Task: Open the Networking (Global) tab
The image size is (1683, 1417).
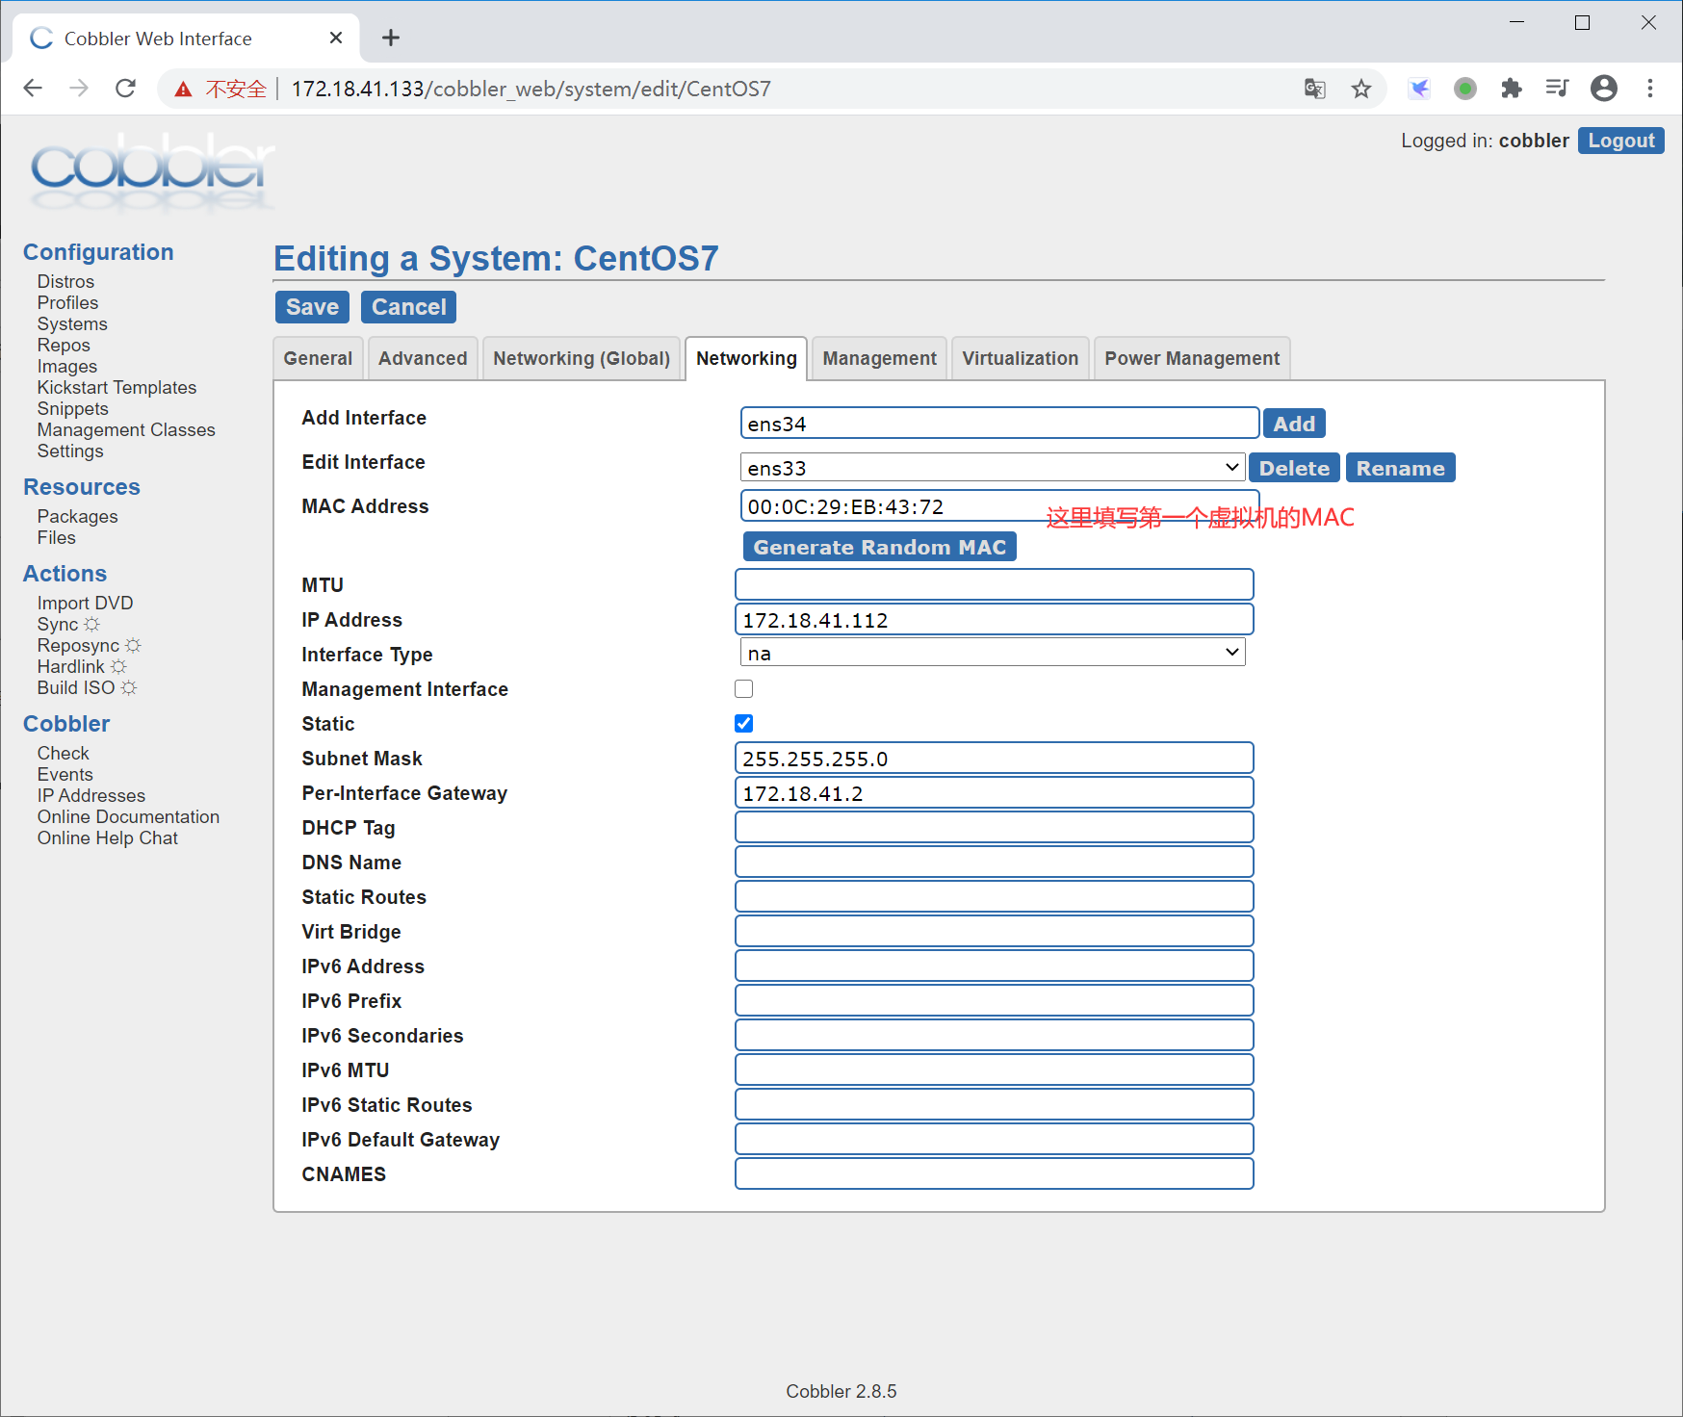Action: pos(582,358)
